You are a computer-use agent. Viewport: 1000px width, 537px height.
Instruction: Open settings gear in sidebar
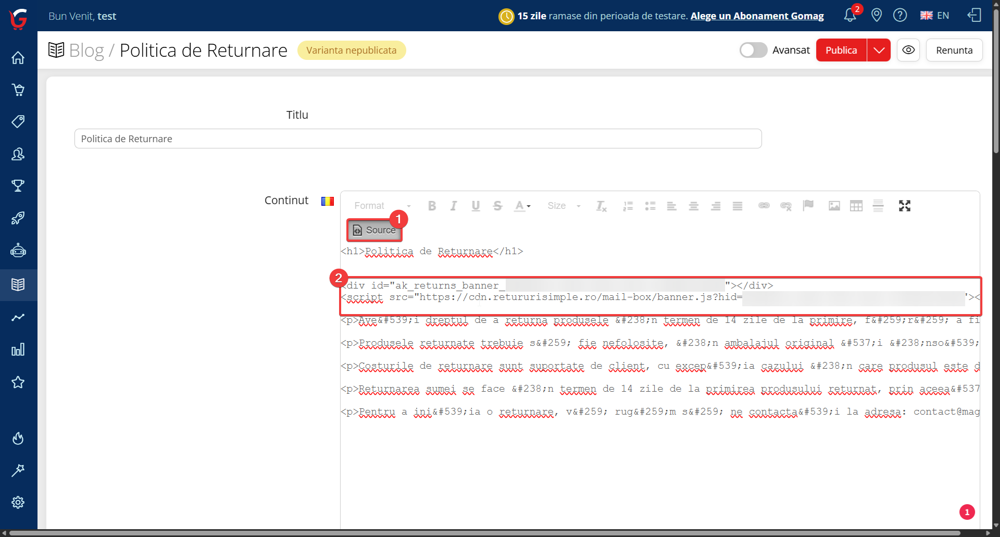click(x=18, y=502)
